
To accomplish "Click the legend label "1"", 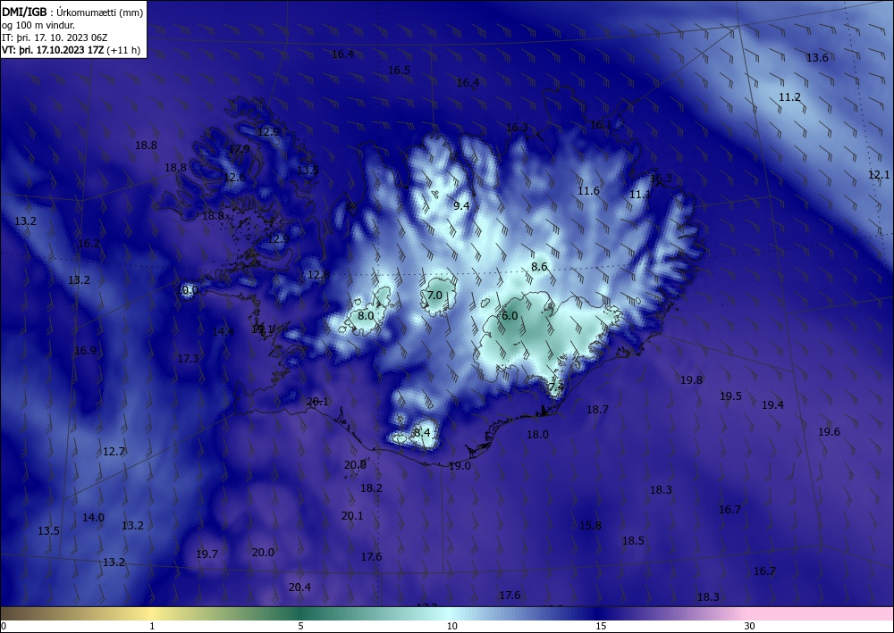I will click(152, 626).
